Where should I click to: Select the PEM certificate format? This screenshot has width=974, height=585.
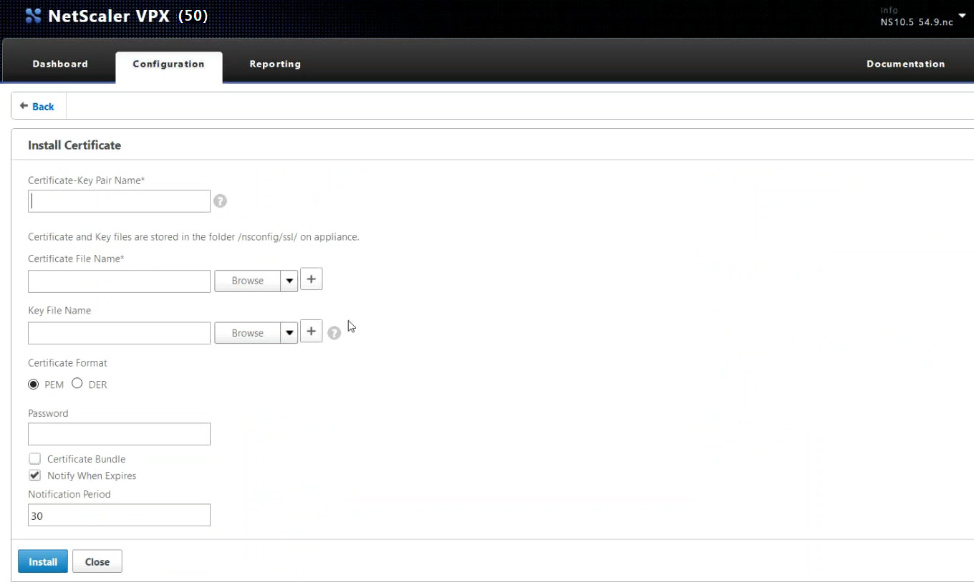[33, 384]
